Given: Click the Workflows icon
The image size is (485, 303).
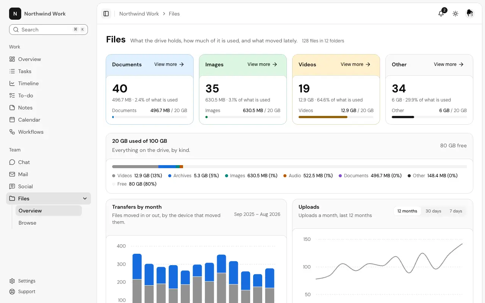Looking at the screenshot, I should [x=12, y=132].
